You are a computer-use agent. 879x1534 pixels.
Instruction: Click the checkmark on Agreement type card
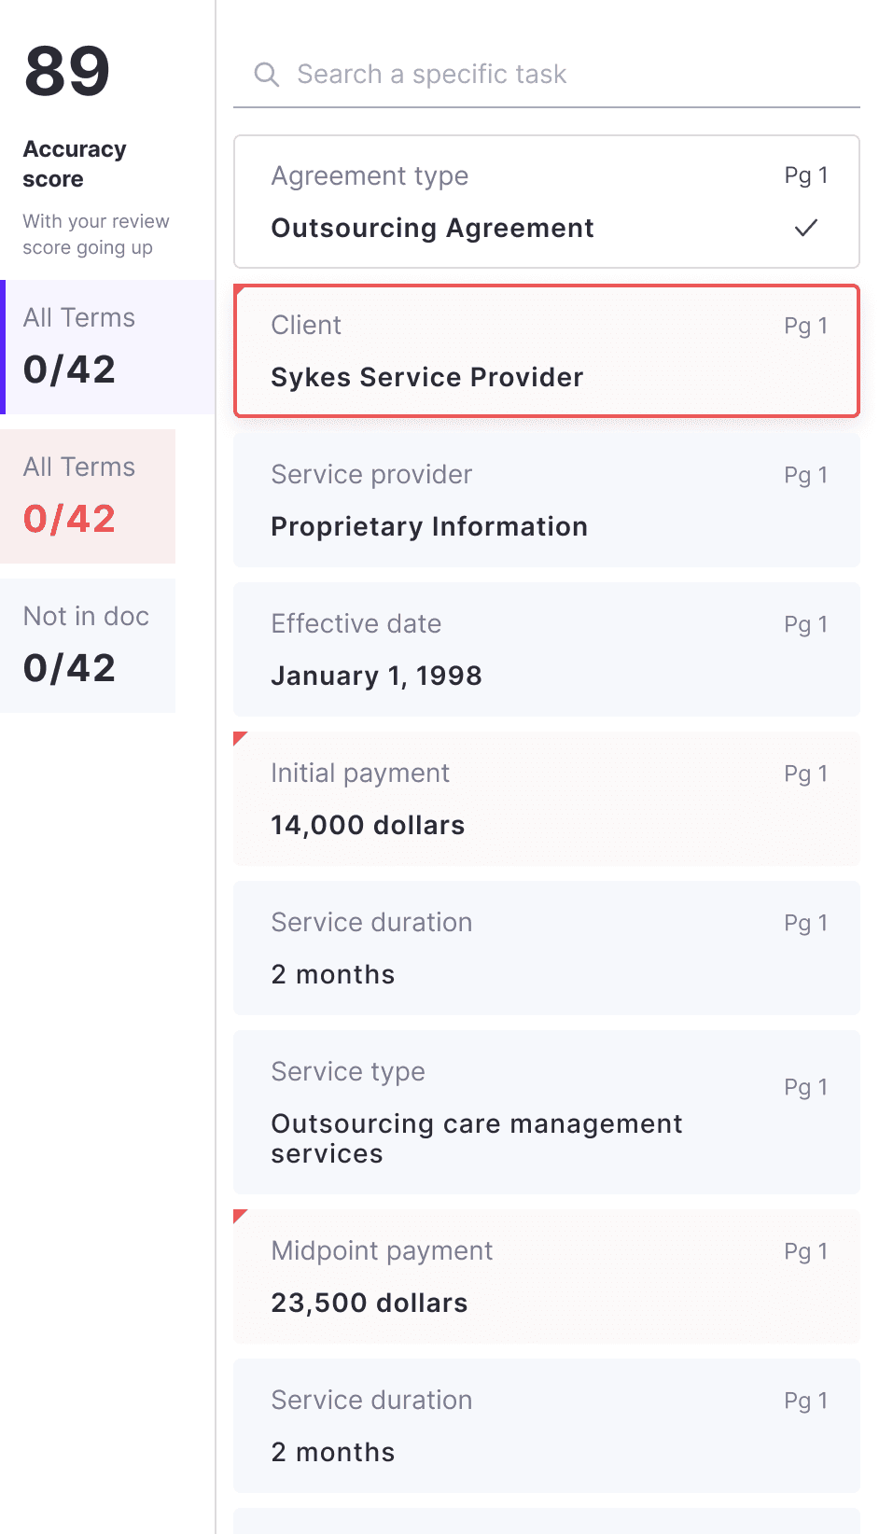click(805, 228)
